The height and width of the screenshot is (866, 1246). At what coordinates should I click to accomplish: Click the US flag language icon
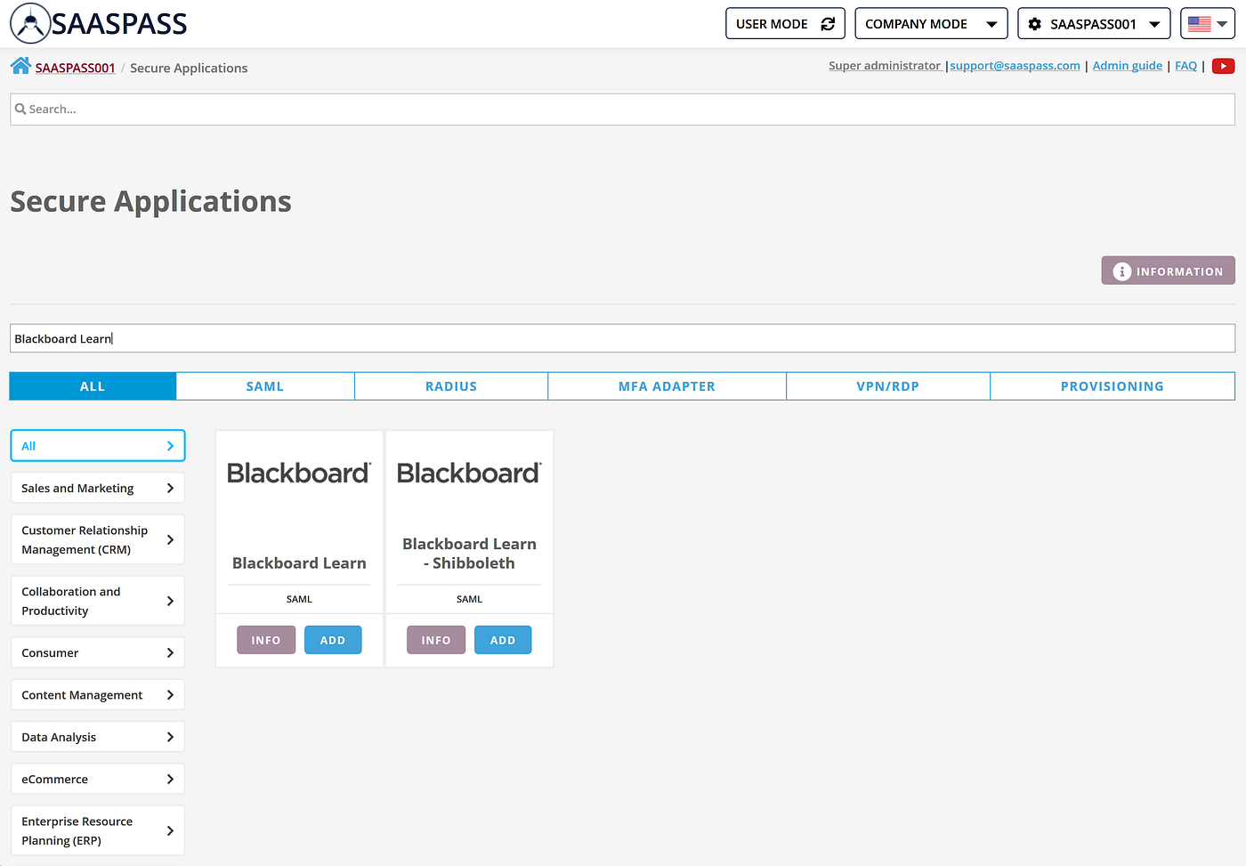tap(1199, 24)
